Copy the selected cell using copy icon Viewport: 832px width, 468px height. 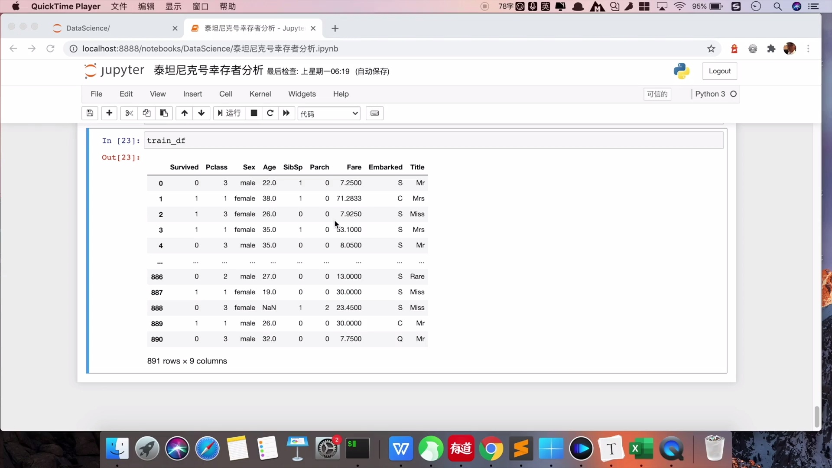point(146,113)
